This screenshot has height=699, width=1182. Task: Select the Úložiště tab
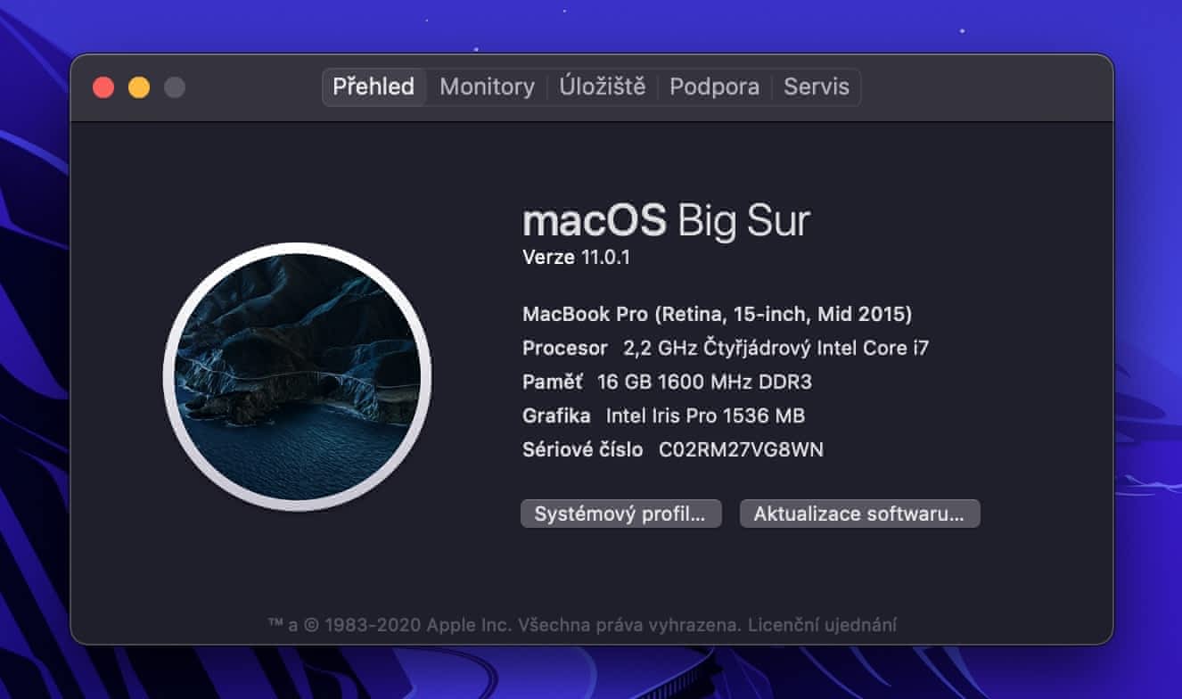click(x=602, y=87)
